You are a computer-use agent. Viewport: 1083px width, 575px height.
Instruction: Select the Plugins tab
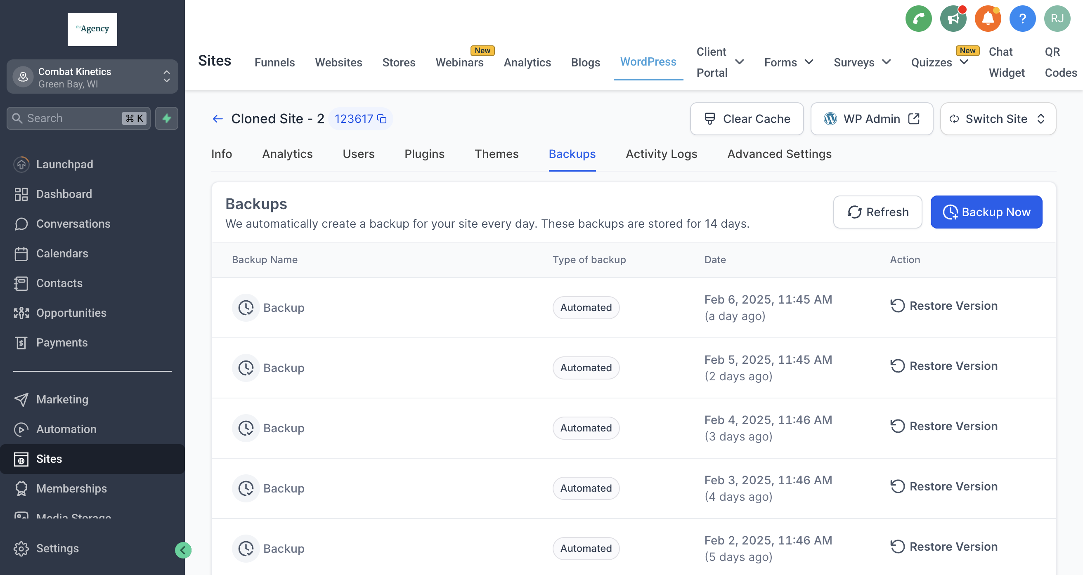[424, 154]
